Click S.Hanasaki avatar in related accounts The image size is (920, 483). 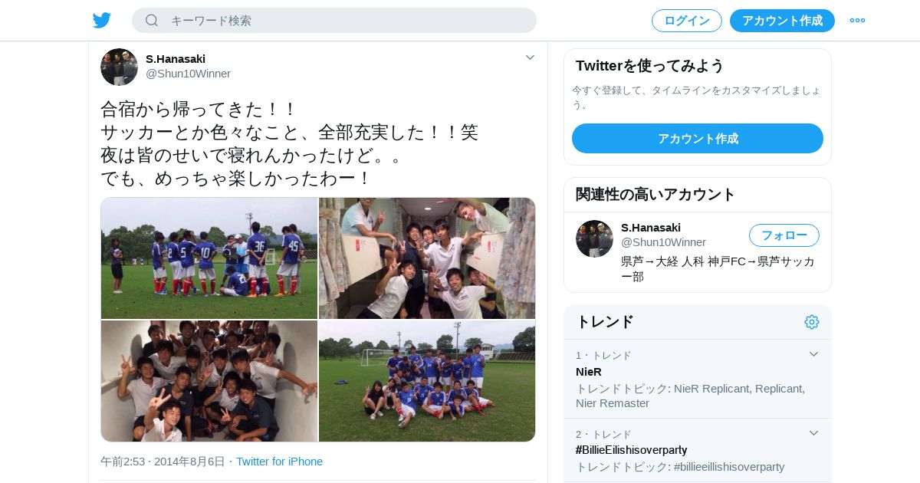click(594, 238)
